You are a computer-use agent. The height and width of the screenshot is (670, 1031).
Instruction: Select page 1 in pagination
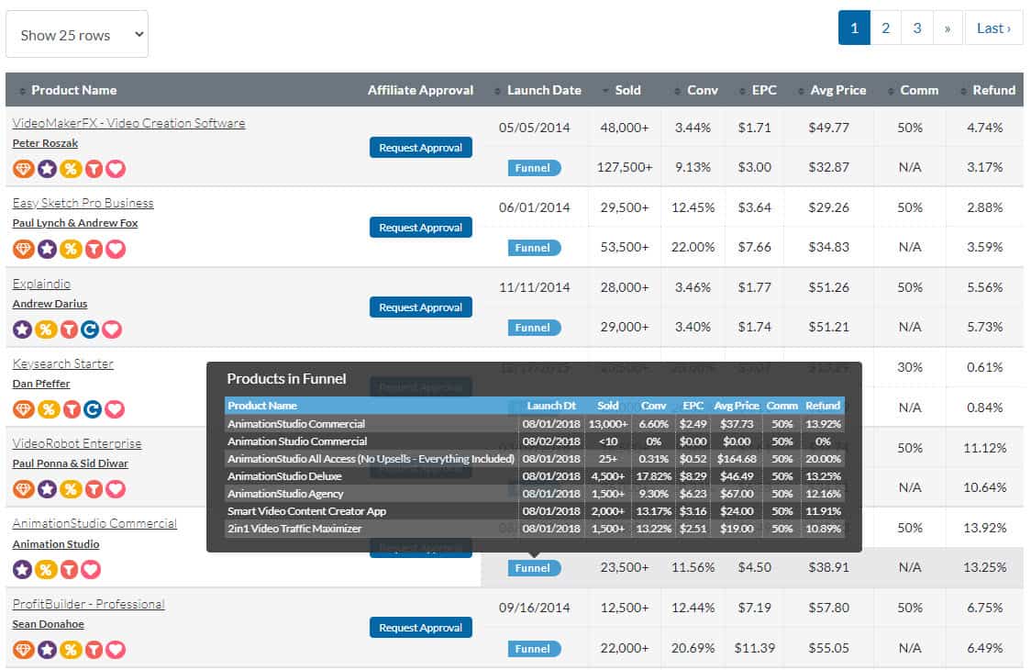pyautogui.click(x=854, y=28)
